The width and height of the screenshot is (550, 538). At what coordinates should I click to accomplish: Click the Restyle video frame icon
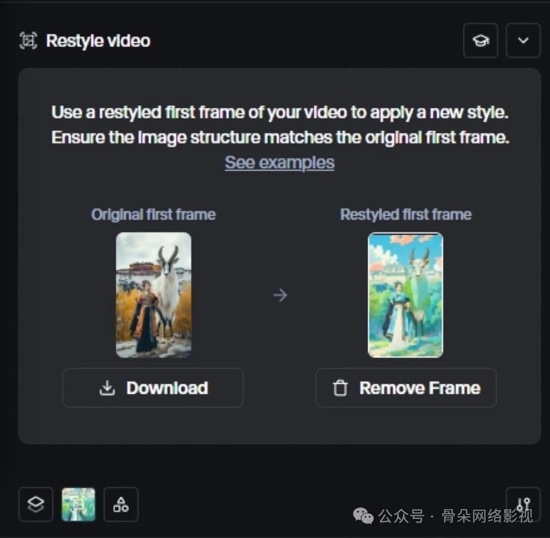pyautogui.click(x=28, y=41)
